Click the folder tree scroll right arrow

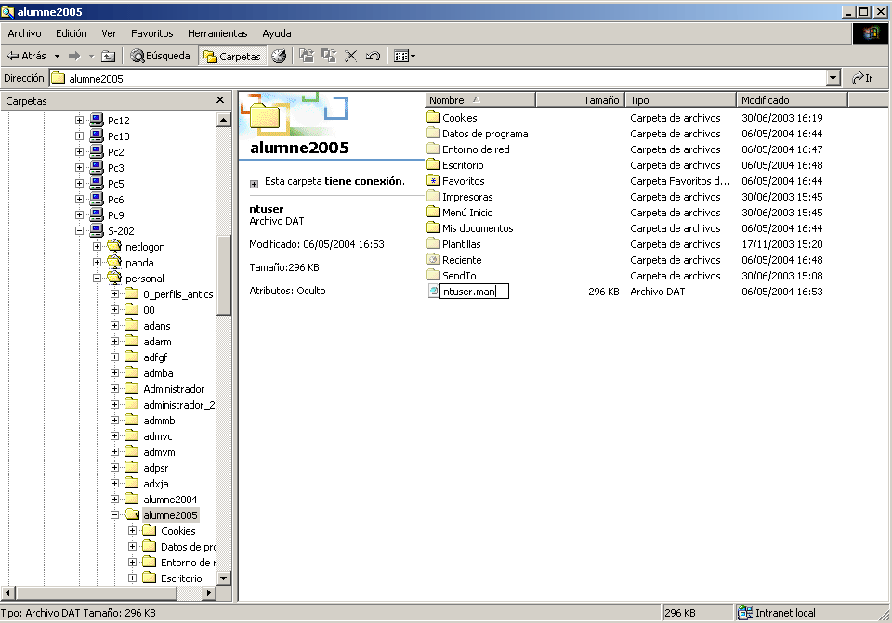(x=209, y=593)
